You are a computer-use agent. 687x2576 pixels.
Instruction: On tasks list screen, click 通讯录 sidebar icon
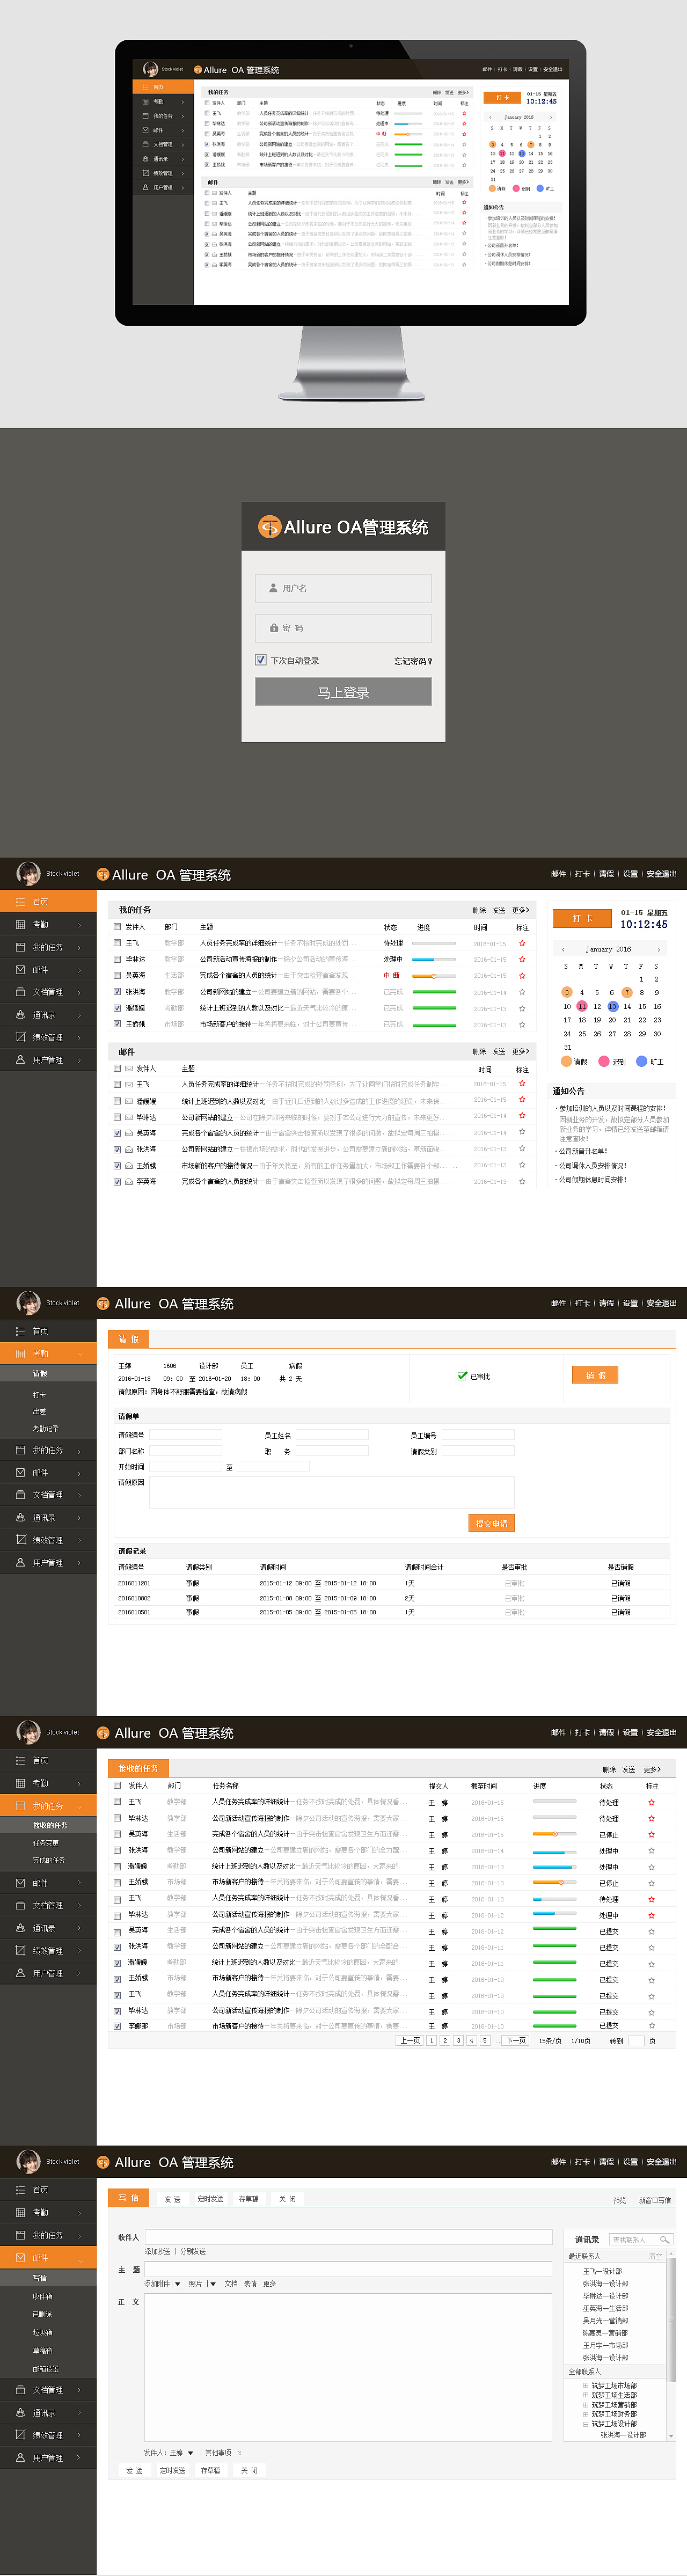20,1928
